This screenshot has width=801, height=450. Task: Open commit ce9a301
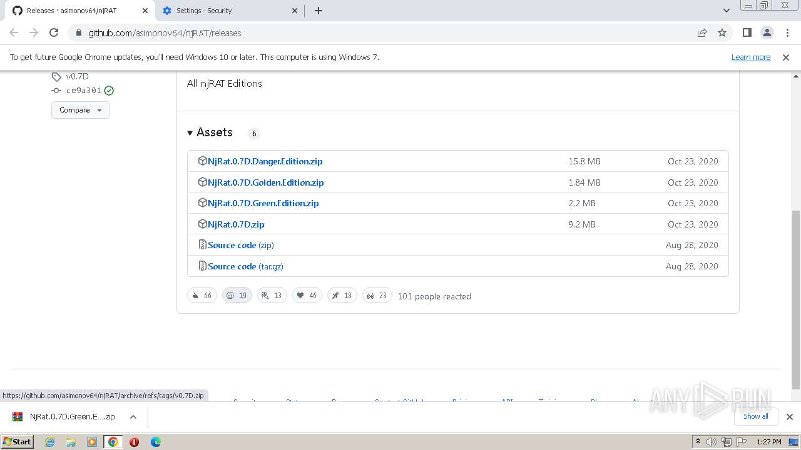(84, 91)
